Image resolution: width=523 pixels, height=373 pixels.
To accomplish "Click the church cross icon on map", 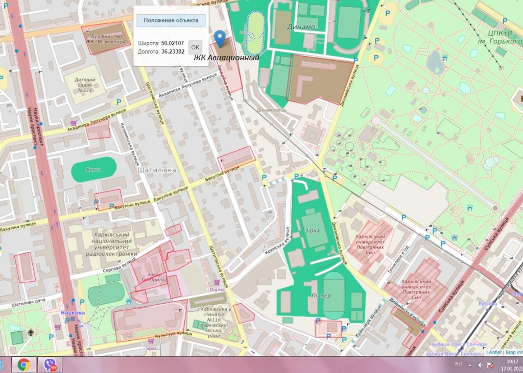I will (x=31, y=333).
